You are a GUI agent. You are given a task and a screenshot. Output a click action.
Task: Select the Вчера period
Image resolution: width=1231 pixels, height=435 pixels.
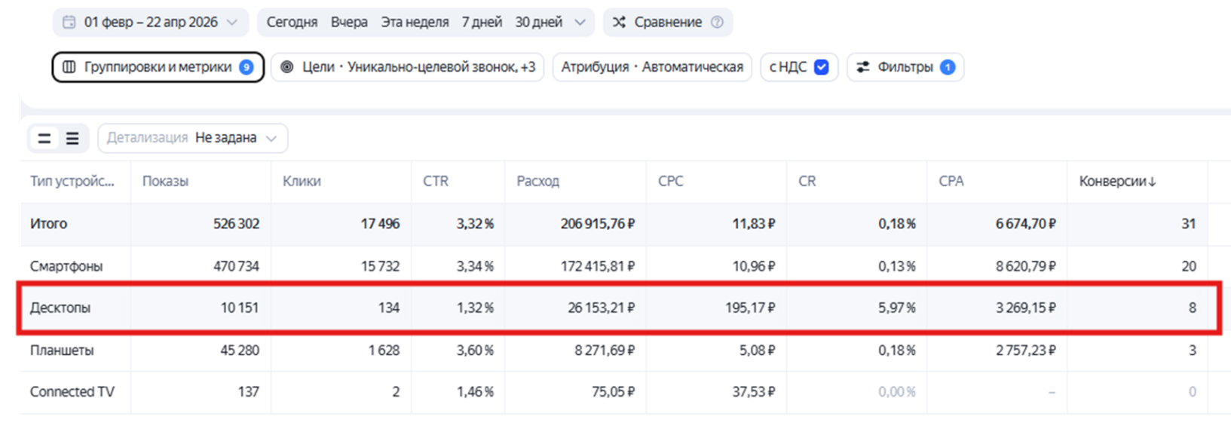coord(349,23)
